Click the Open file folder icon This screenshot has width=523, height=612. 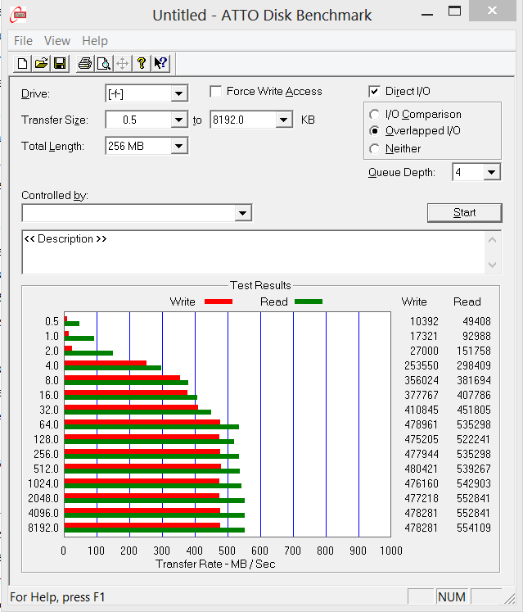pyautogui.click(x=41, y=64)
